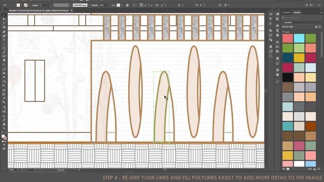Click the Recolor Artwork wheel icon

[x=127, y=5]
